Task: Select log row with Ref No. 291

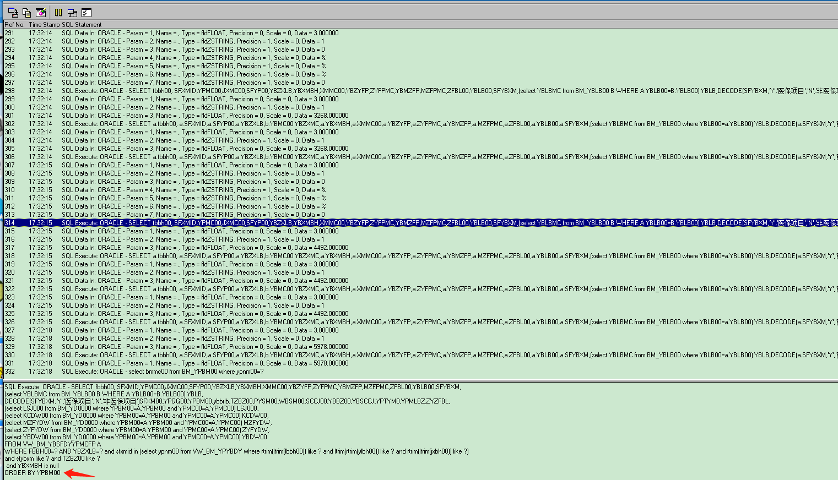Action: point(421,33)
